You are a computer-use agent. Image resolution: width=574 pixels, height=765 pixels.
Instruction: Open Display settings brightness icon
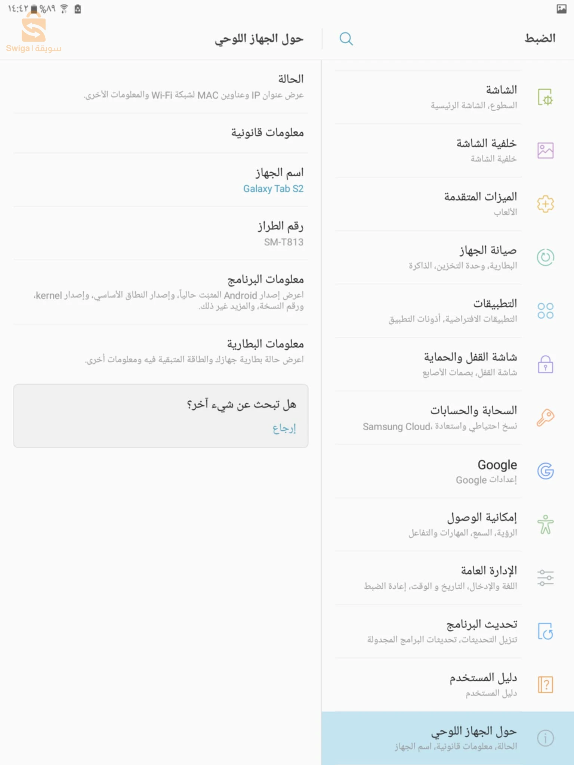(545, 97)
